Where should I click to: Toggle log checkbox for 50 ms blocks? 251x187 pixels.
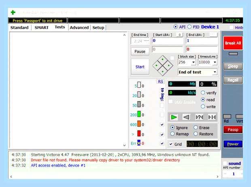tap(162, 105)
